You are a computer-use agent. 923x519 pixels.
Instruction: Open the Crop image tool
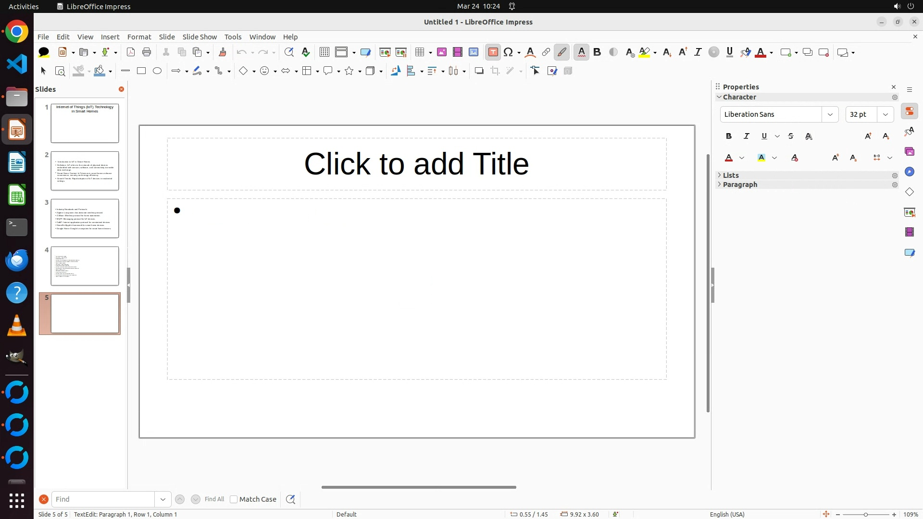(x=495, y=71)
